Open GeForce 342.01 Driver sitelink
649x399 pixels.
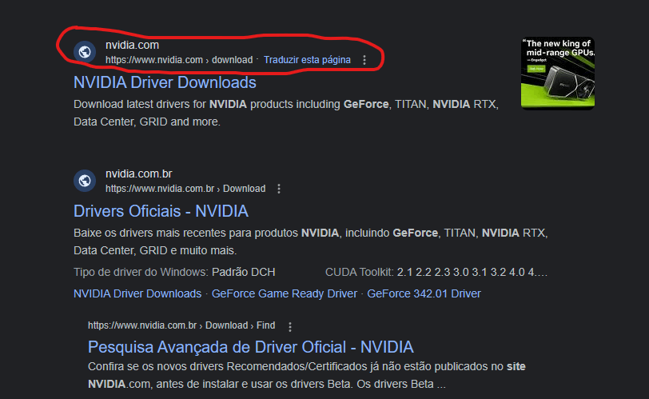(x=424, y=293)
